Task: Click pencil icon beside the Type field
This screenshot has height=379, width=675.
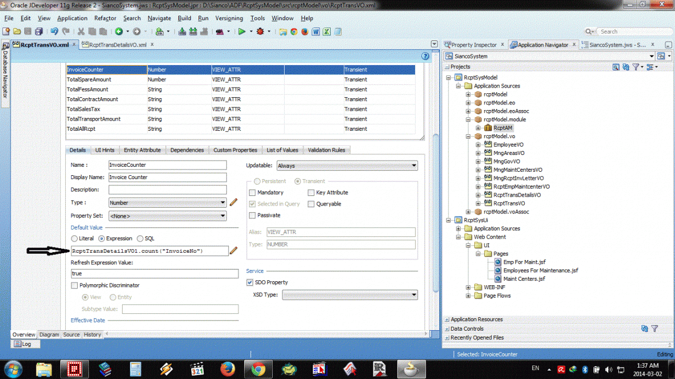Action: pos(233,202)
